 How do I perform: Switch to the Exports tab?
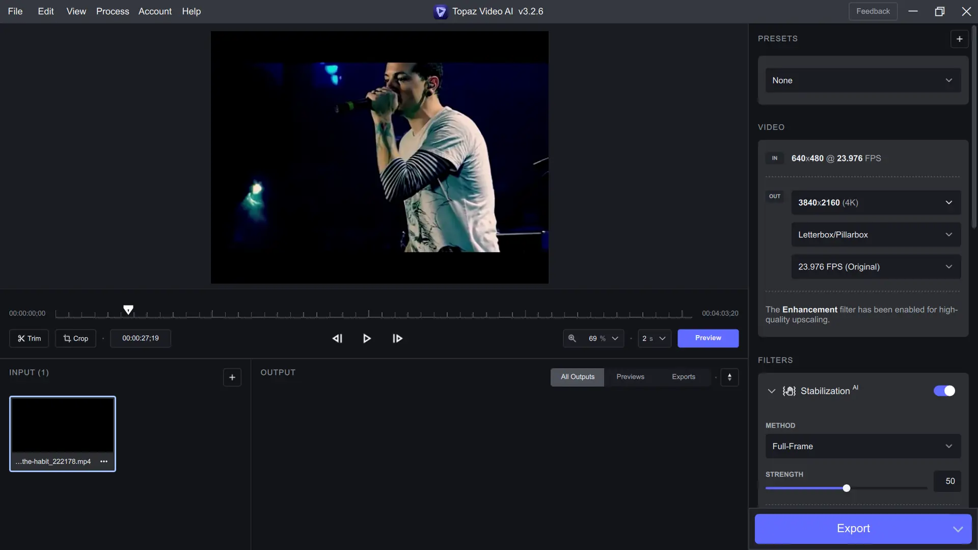(x=683, y=377)
